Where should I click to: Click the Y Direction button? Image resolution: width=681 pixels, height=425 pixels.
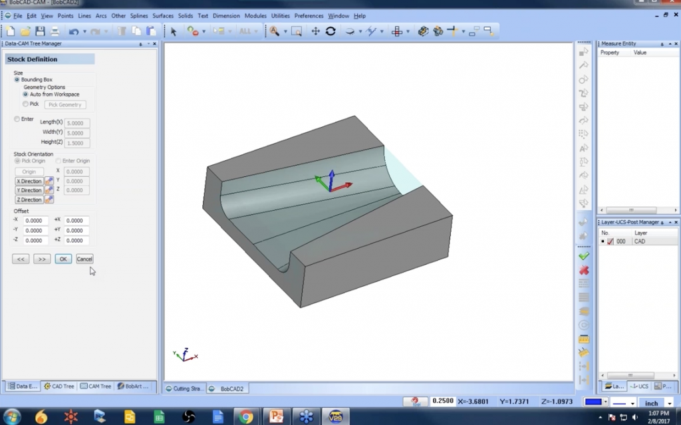coord(29,190)
